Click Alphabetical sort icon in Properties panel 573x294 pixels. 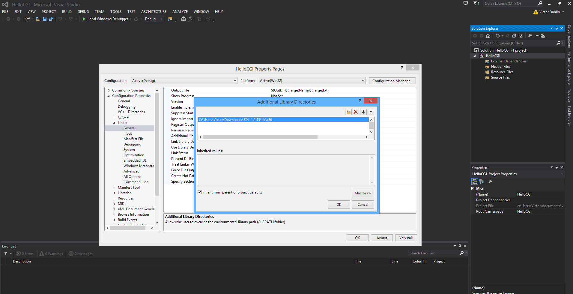[482, 181]
